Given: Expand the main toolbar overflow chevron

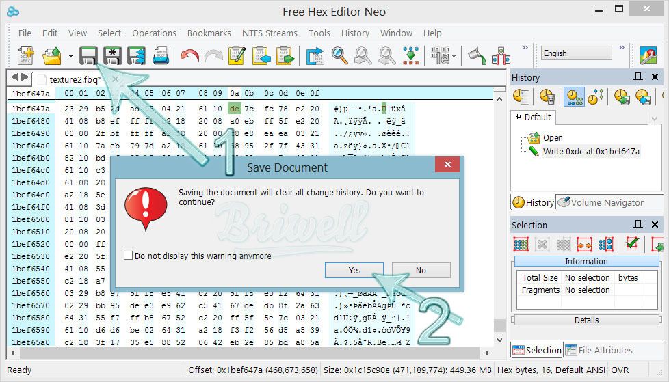Looking at the screenshot, I should [525, 47].
